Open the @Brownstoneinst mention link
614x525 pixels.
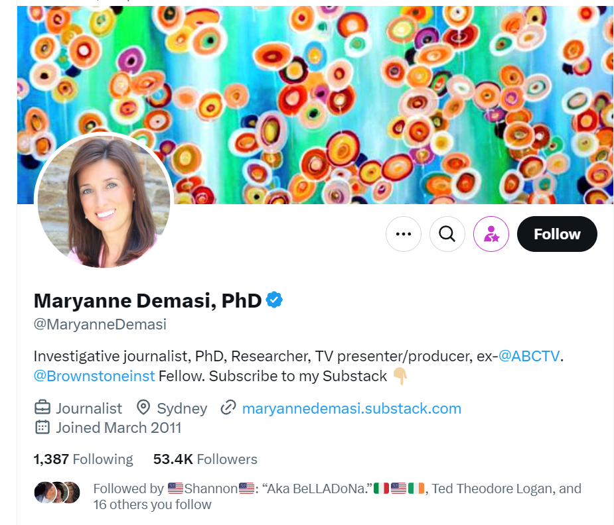pyautogui.click(x=94, y=376)
